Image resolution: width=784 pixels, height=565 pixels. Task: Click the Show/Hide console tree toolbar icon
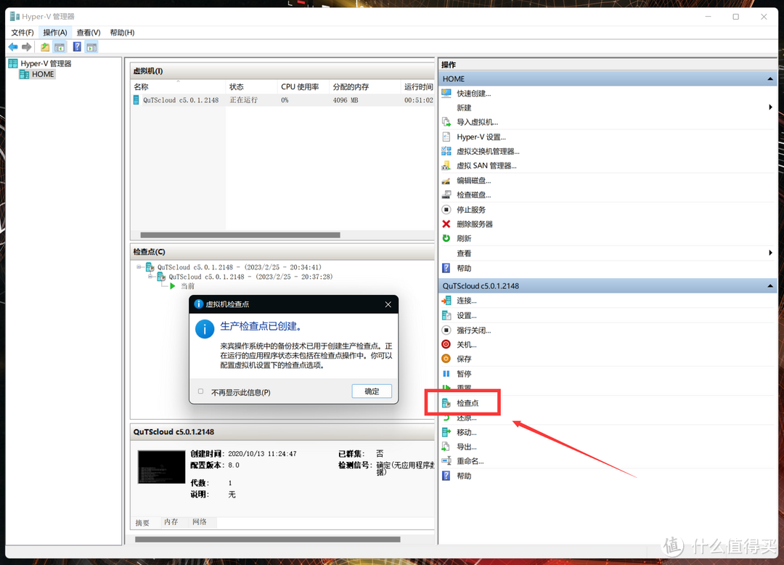point(60,47)
